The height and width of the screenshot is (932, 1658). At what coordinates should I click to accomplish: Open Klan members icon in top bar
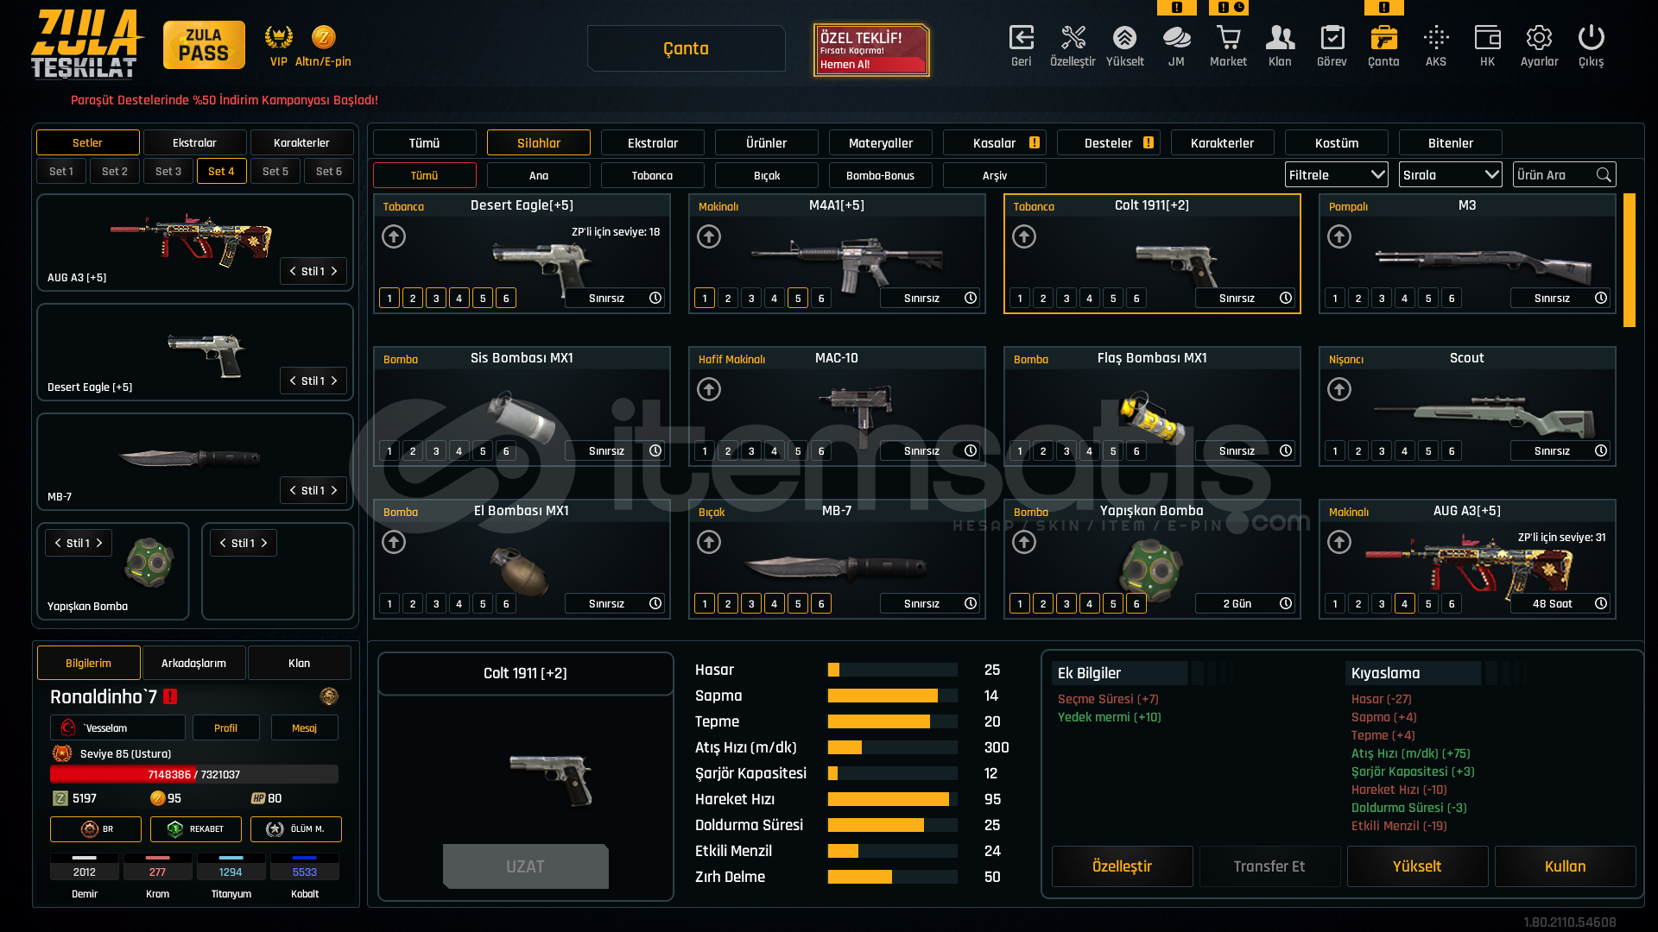point(1280,39)
